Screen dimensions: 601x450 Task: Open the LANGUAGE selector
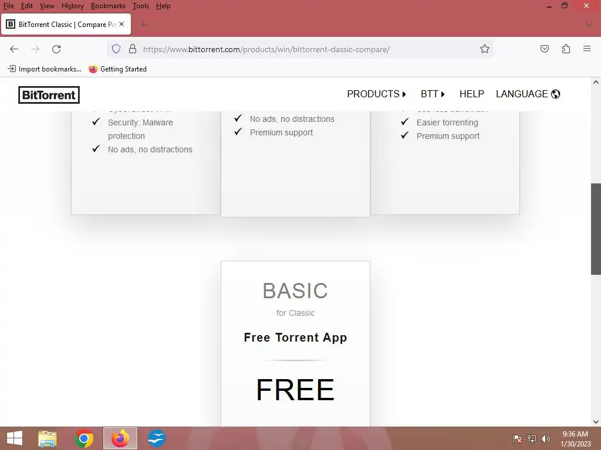[x=528, y=94]
